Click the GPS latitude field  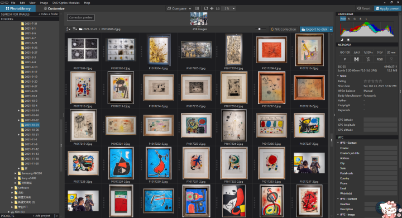pyautogui.click(x=380, y=120)
